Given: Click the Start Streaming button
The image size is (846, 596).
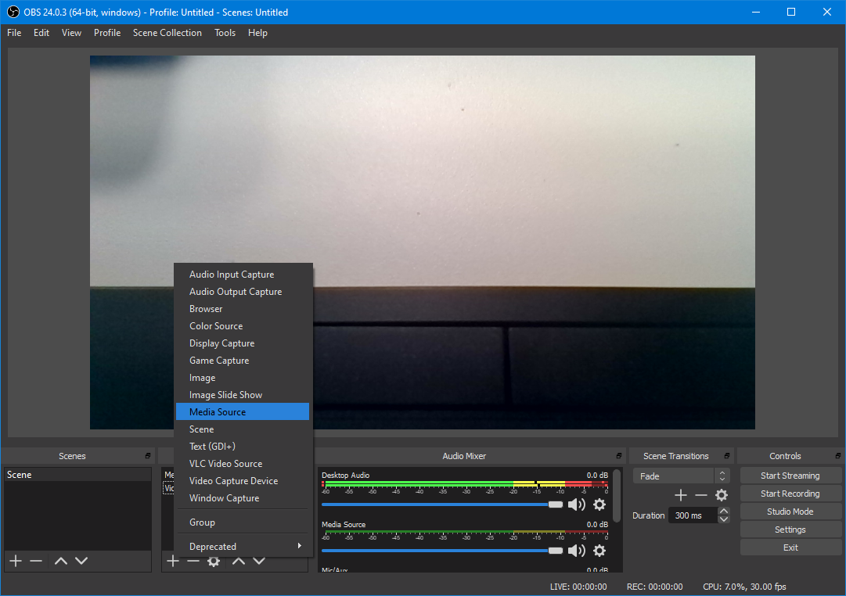Looking at the screenshot, I should click(x=790, y=476).
